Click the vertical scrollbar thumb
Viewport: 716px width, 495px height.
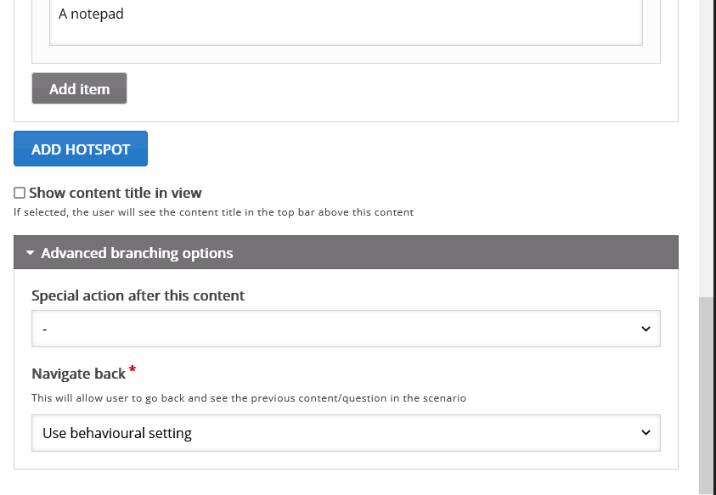(707, 395)
